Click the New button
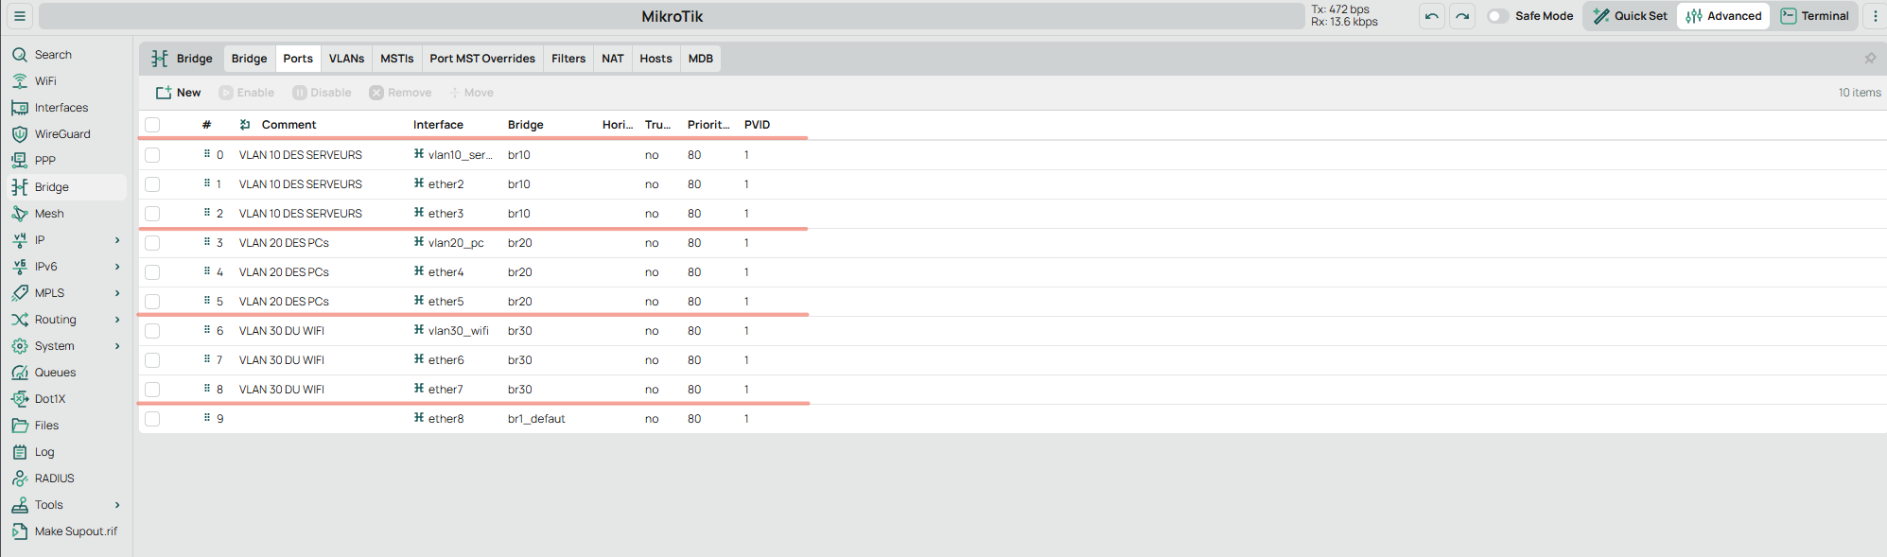This screenshot has height=557, width=1887. (x=179, y=93)
